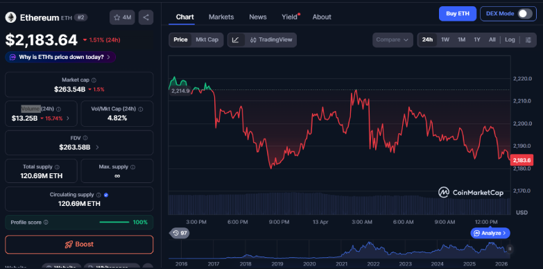Click the history 97 events badge
This screenshot has width=543, height=269.
pyautogui.click(x=180, y=233)
